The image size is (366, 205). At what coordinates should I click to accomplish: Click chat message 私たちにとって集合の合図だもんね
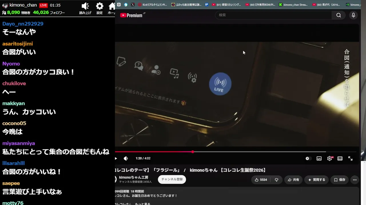[56, 152]
